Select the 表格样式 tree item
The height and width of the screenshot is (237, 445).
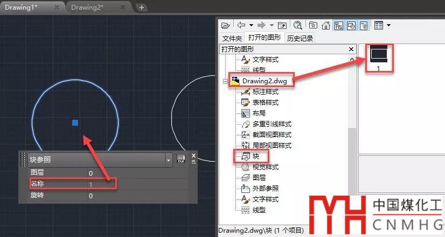(x=266, y=103)
